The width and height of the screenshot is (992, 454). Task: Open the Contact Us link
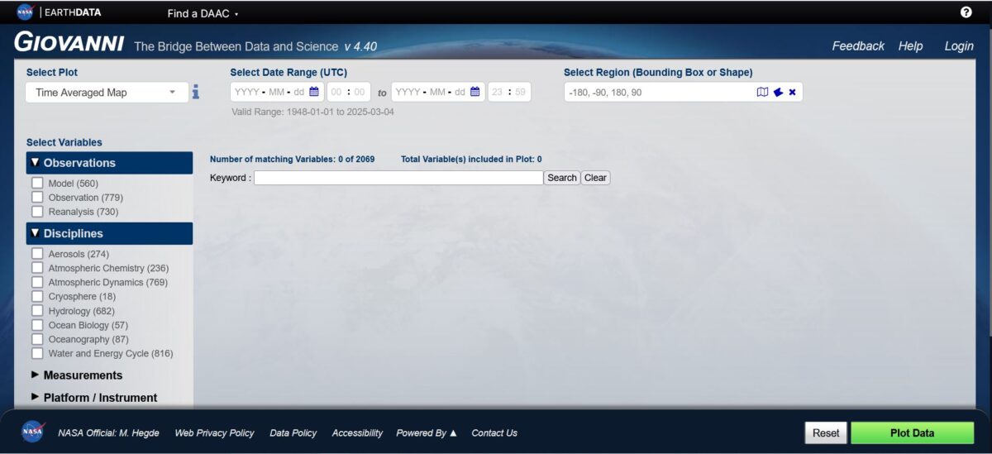tap(494, 432)
